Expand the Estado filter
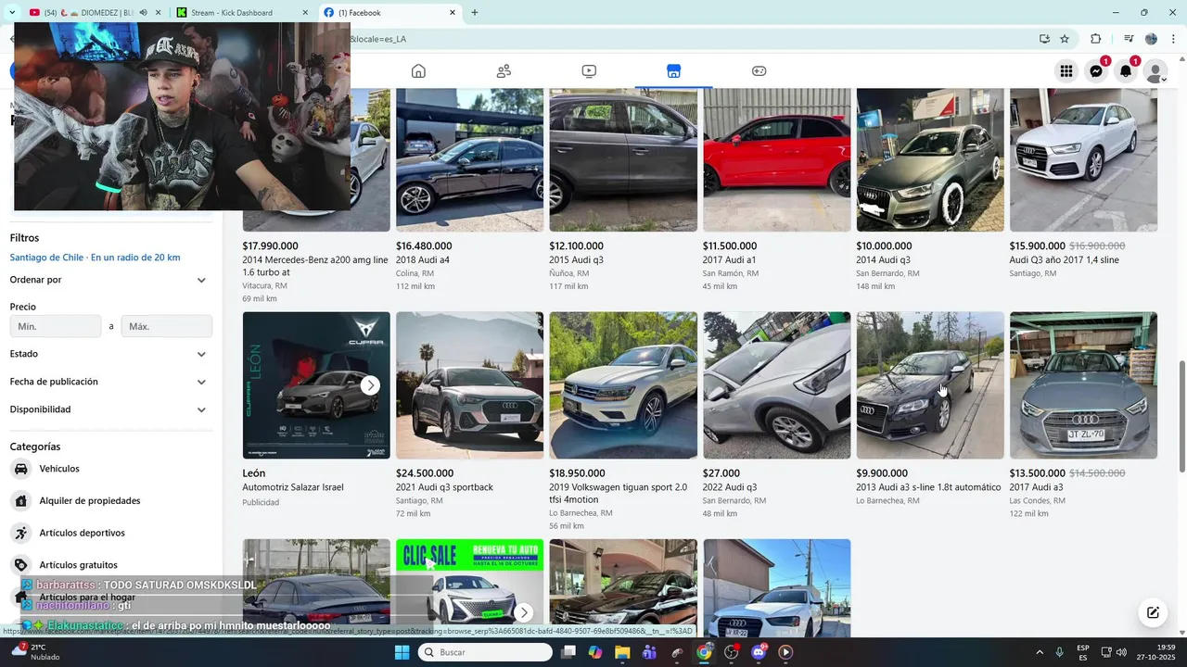This screenshot has width=1187, height=667. pos(109,354)
